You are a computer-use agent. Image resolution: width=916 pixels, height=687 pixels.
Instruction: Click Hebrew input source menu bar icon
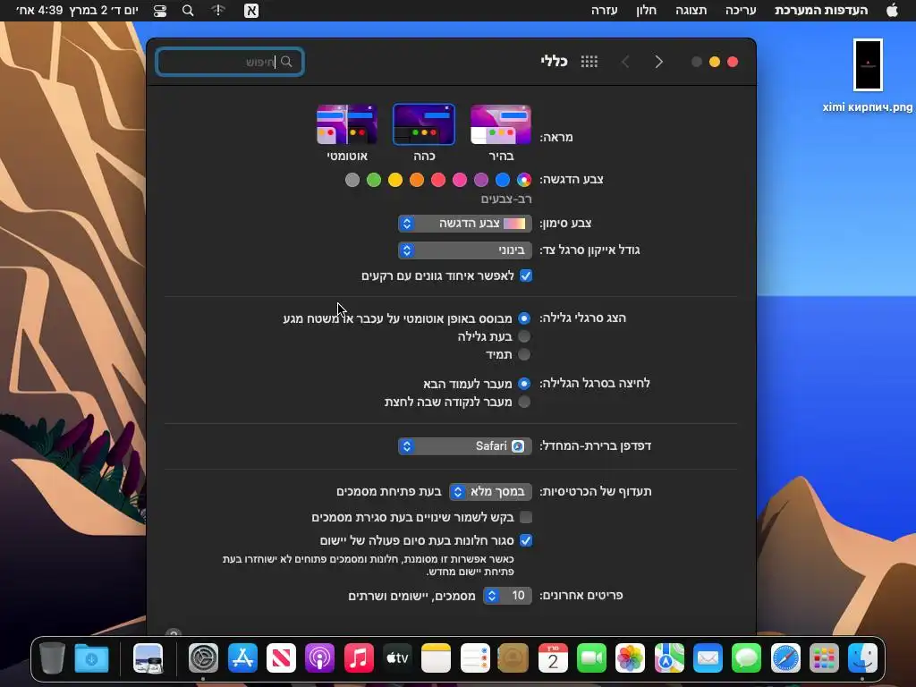pos(251,11)
